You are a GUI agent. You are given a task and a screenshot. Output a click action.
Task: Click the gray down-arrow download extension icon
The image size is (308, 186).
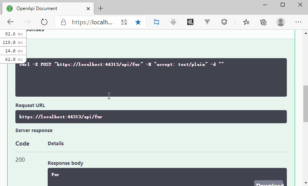(173, 22)
